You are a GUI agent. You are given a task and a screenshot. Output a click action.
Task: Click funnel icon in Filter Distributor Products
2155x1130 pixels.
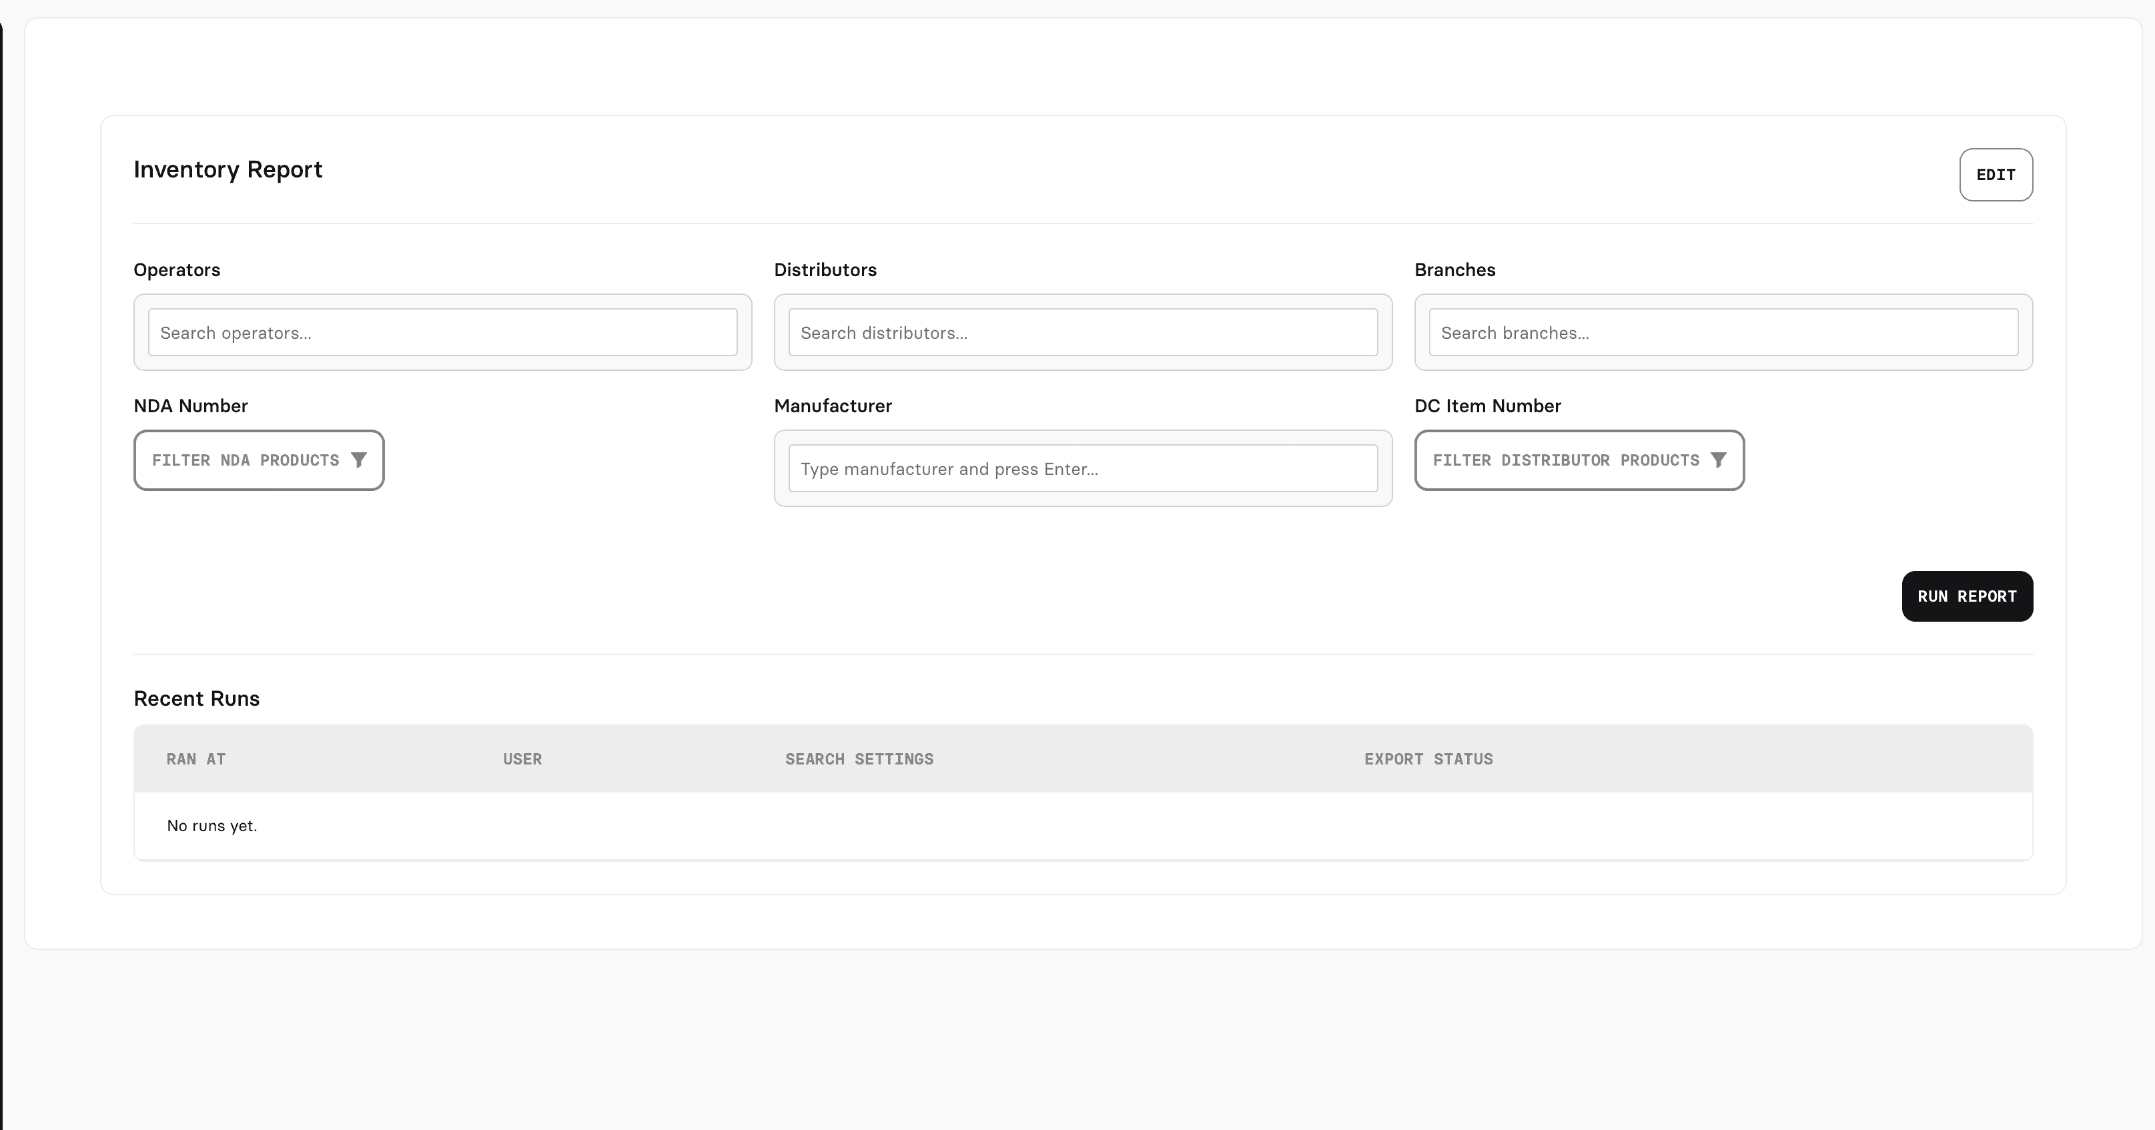tap(1718, 460)
